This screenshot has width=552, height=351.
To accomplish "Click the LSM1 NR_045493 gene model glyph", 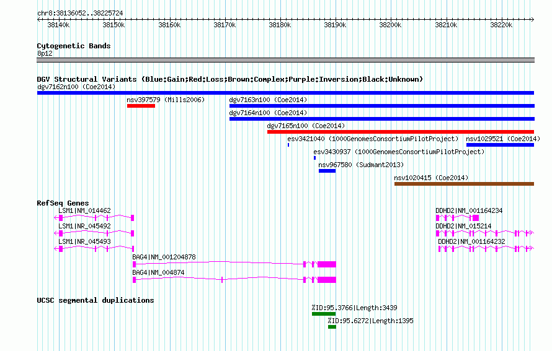I will (94, 249).
